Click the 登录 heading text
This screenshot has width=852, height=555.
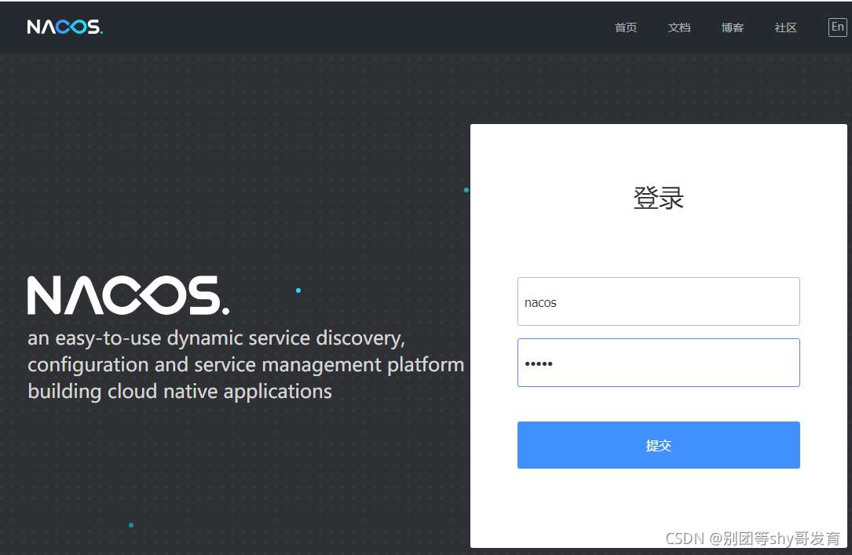point(658,198)
